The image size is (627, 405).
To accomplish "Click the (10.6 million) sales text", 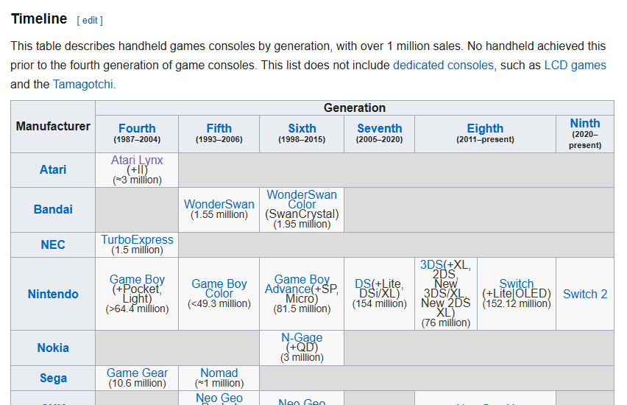I will point(137,383).
